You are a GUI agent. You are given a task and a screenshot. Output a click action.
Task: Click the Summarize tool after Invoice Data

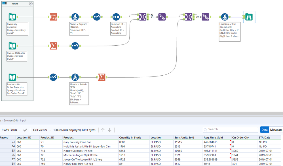click(53, 46)
